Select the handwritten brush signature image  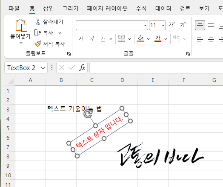pyautogui.click(x=160, y=155)
